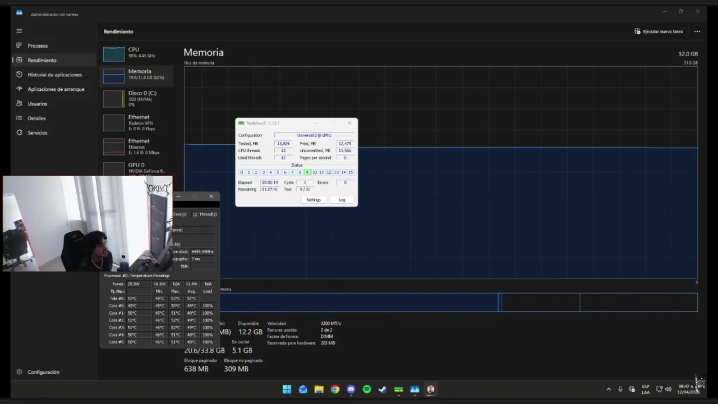Open Discord from the taskbar
The image size is (718, 404).
351,389
